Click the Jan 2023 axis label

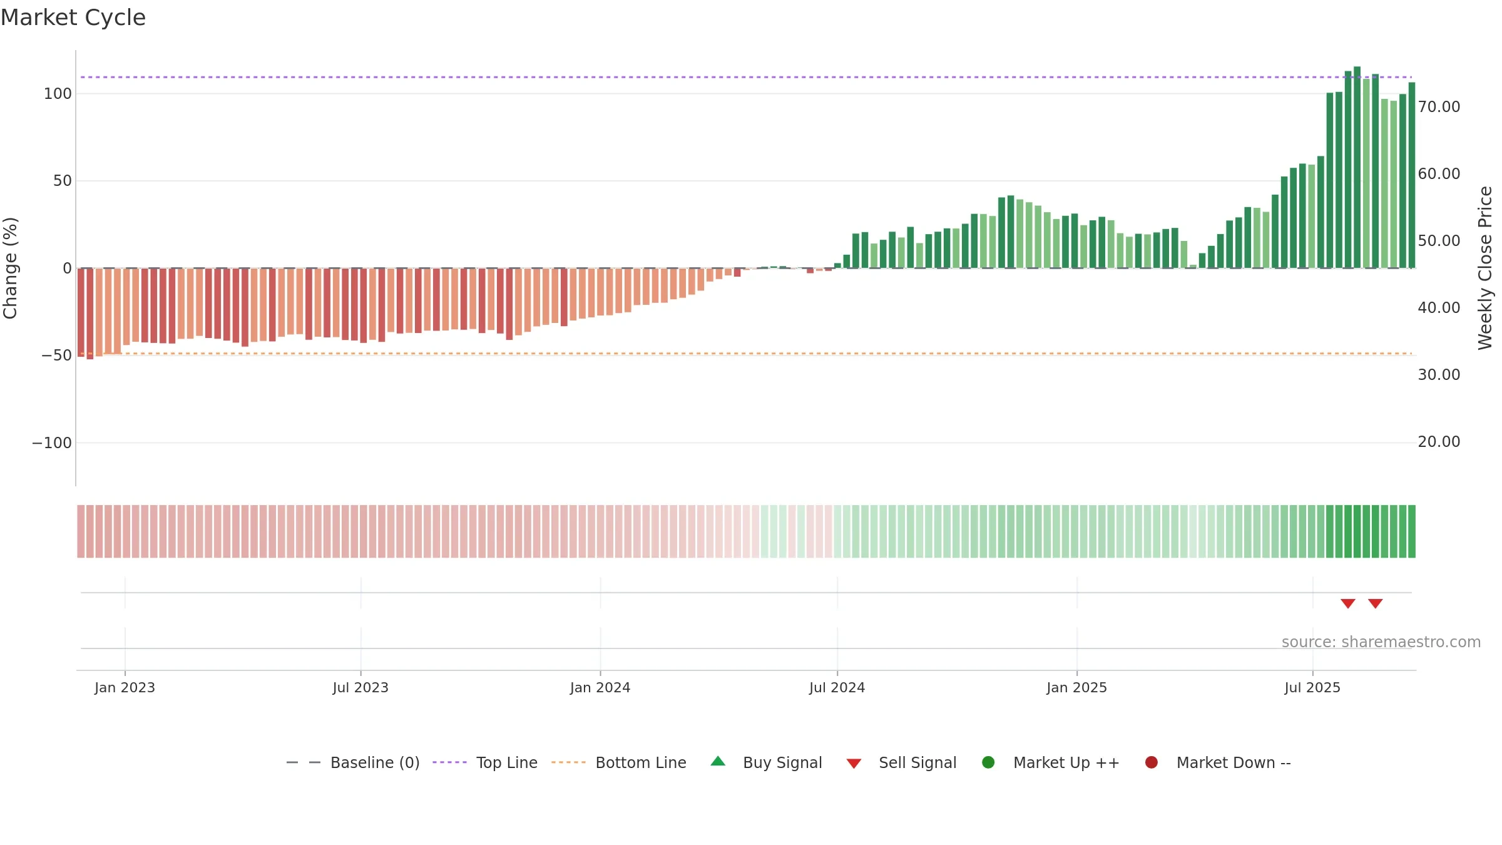coord(125,688)
